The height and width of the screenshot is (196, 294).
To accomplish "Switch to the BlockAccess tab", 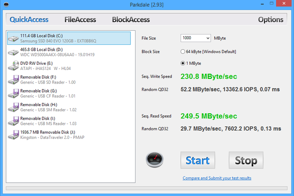I will pos(131,20).
